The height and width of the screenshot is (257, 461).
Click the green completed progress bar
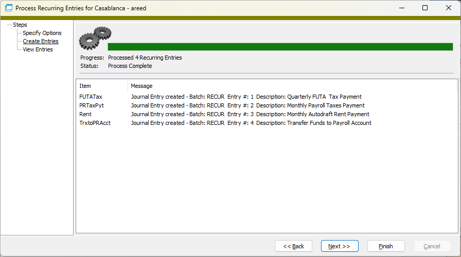[x=280, y=47]
